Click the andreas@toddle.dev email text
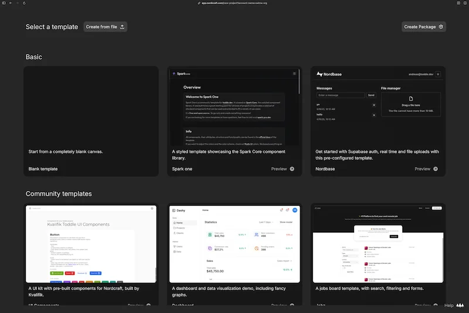The width and height of the screenshot is (469, 313). tap(421, 74)
